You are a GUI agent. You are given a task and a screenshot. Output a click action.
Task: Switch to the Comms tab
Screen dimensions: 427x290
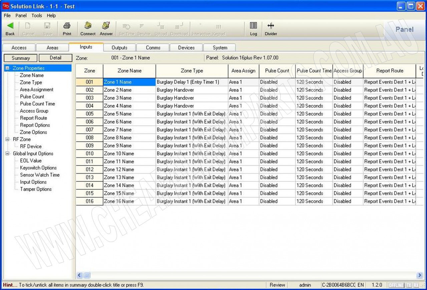pyautogui.click(x=153, y=48)
